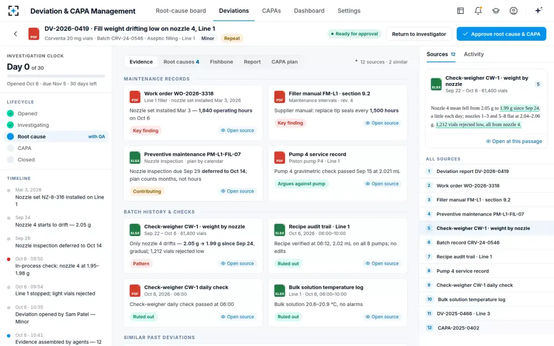Open the layout panel icon in header
This screenshot has height=346, width=554.
point(461,11)
